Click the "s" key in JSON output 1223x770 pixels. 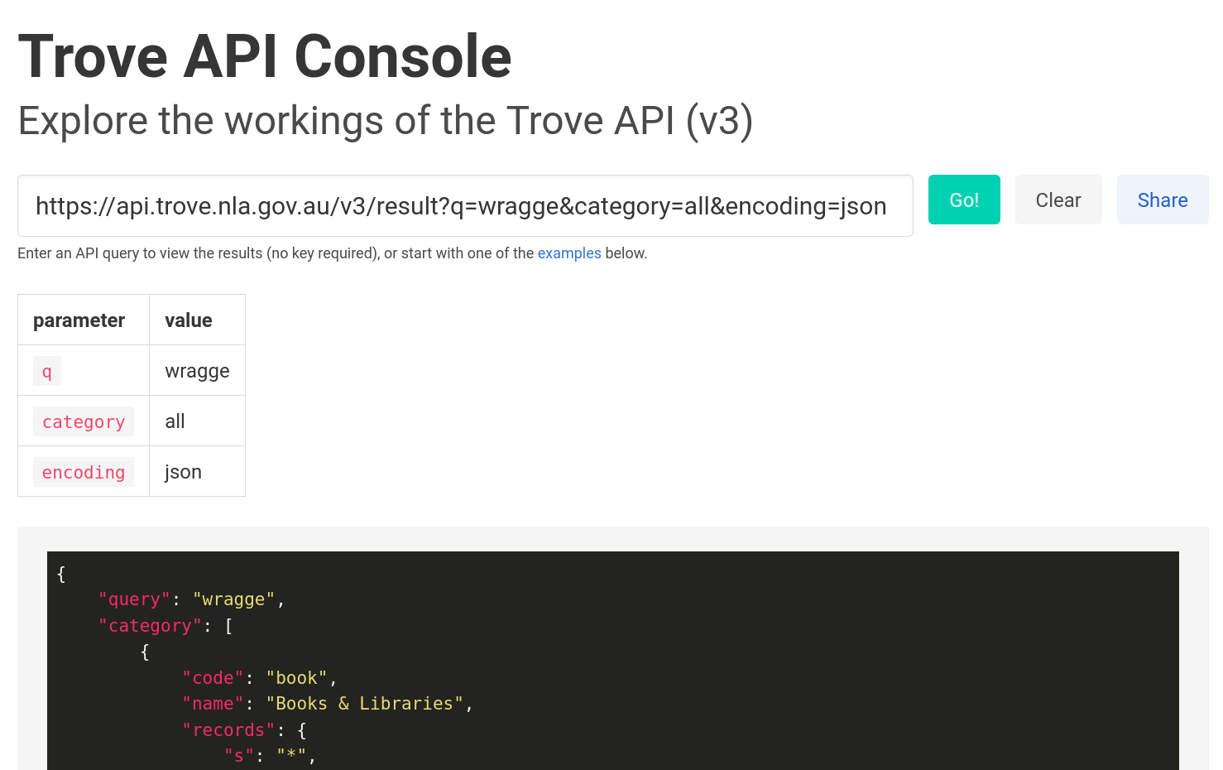pos(239,756)
